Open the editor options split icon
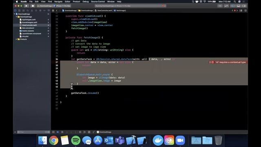This screenshot has width=261, height=147. (241, 11)
